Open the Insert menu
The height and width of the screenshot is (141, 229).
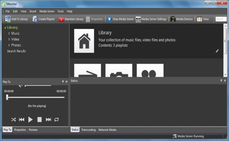pyautogui.click(x=33, y=11)
